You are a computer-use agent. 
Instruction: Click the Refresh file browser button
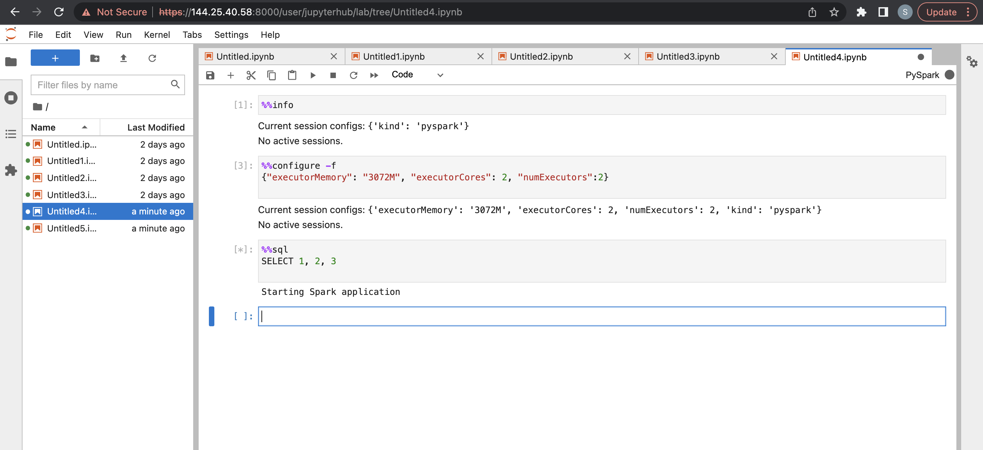152,58
